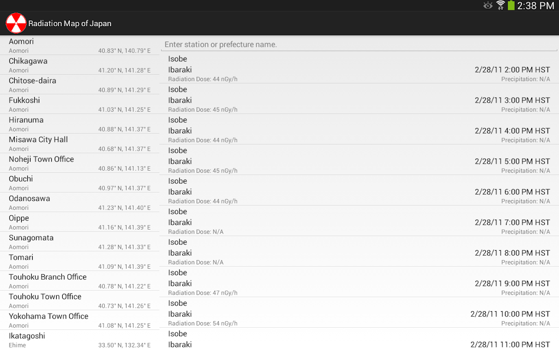Choose the Odanosawa station entry
This screenshot has height=349, width=559.
[x=80, y=202]
